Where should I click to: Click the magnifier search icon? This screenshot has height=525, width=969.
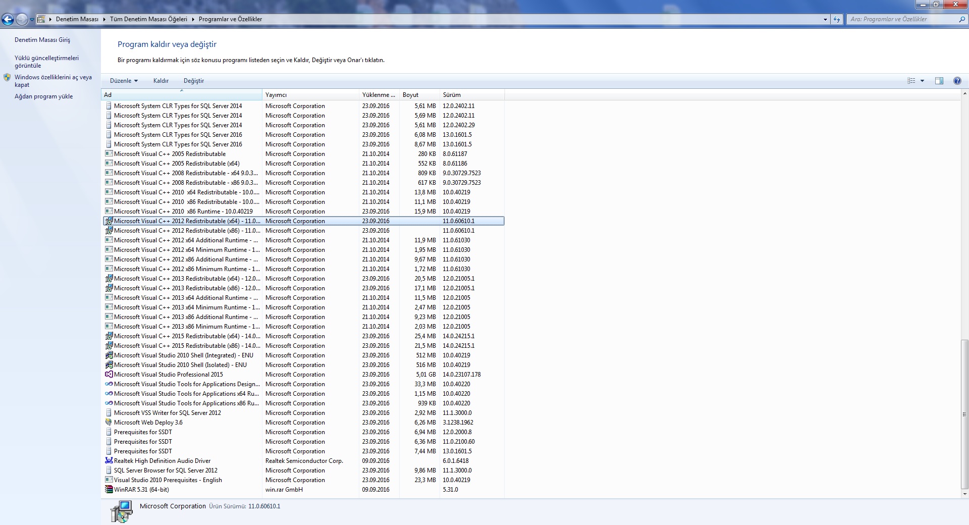point(961,19)
